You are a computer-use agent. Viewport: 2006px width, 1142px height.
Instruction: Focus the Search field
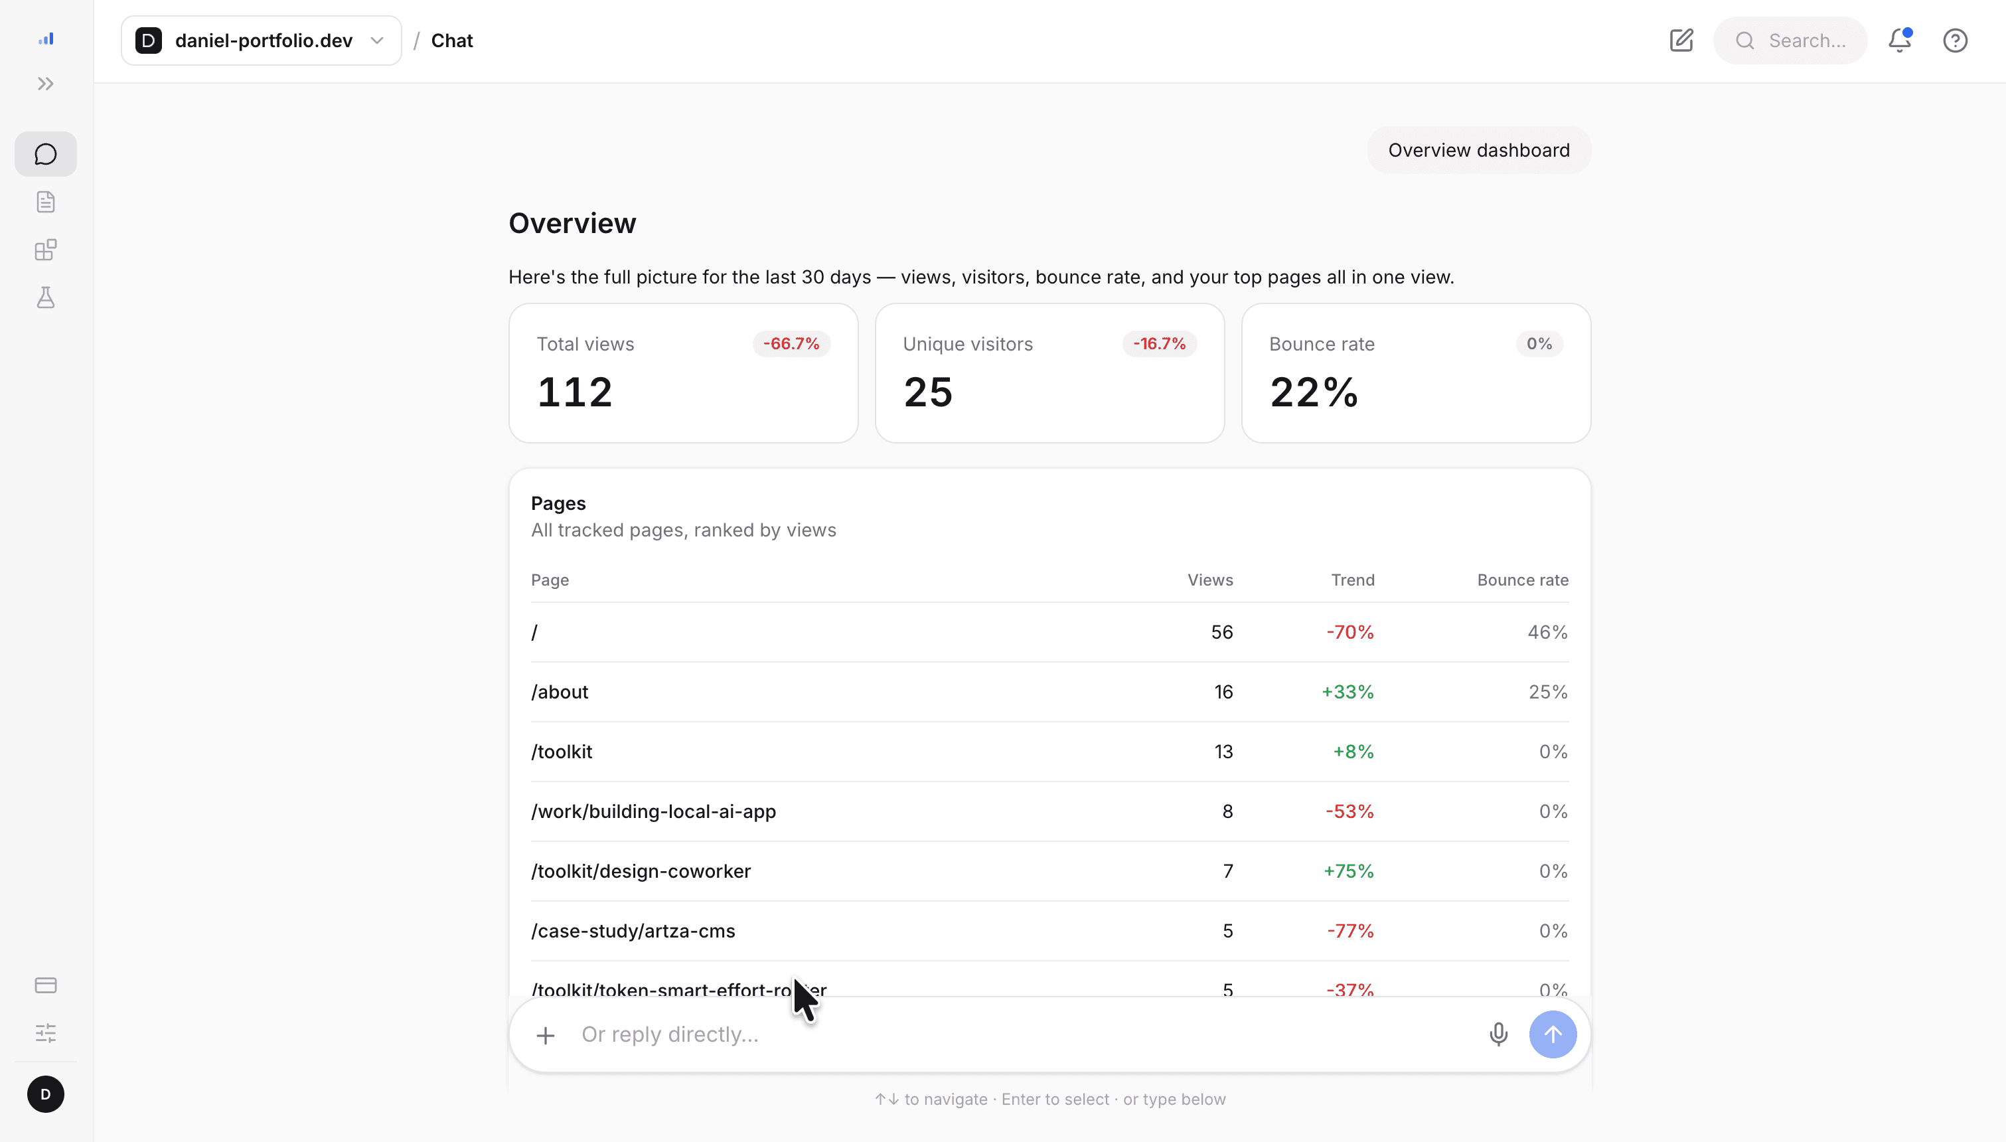pyautogui.click(x=1790, y=41)
